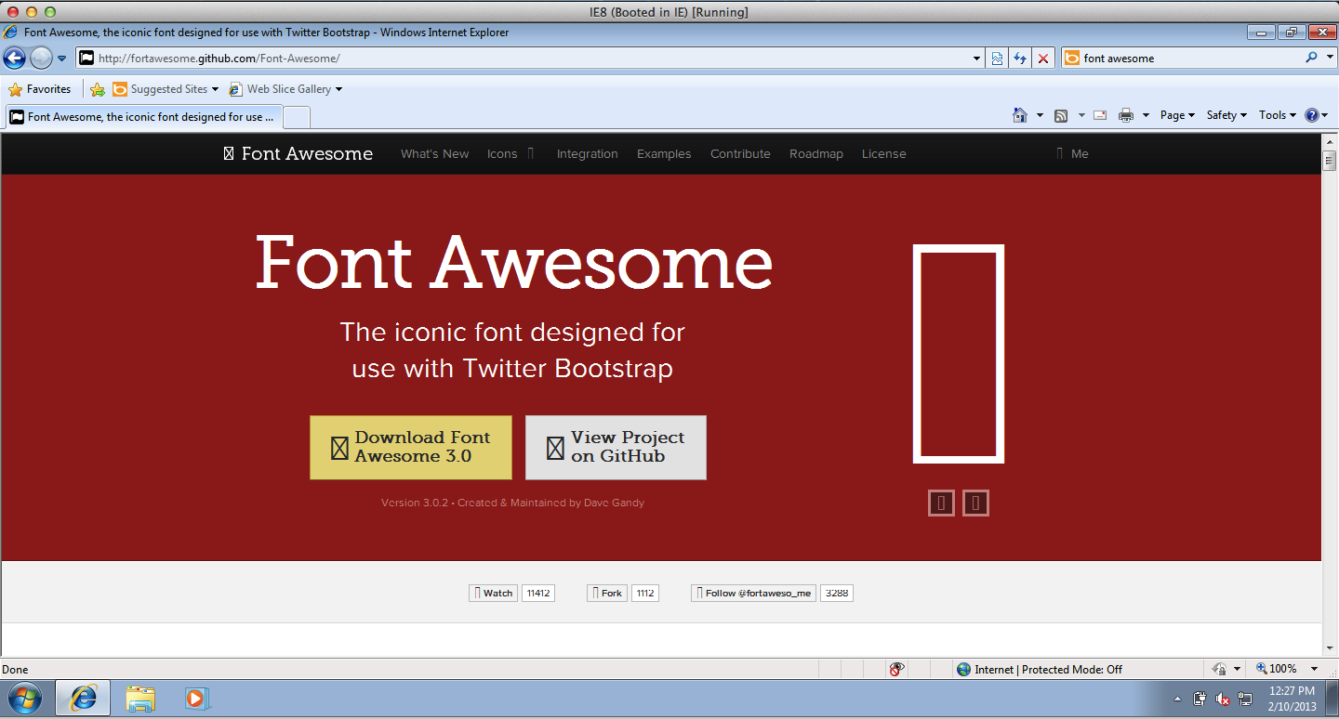Open the recent pages dropdown arrow
The height and width of the screenshot is (719, 1339).
[x=62, y=58]
